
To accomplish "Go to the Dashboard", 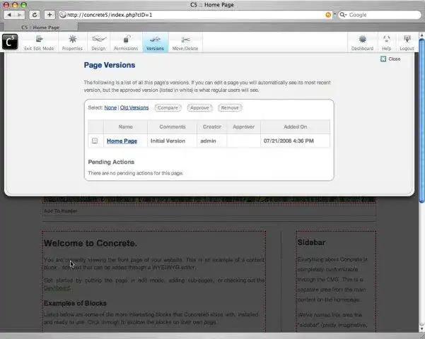I will click(x=362, y=43).
